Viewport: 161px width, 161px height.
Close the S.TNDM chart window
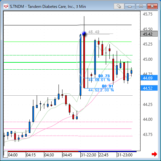[152, 6]
